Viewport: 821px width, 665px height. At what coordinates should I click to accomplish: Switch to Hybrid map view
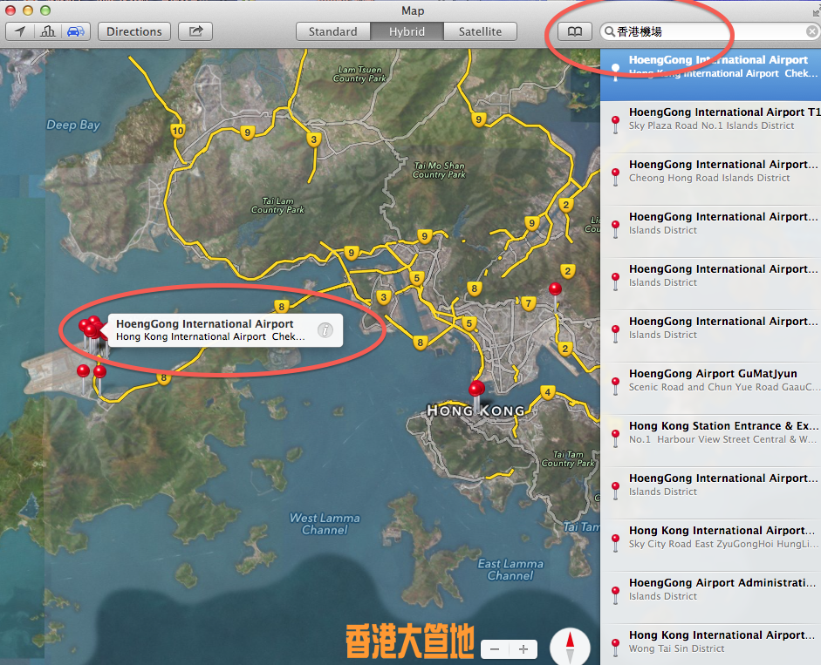[407, 31]
